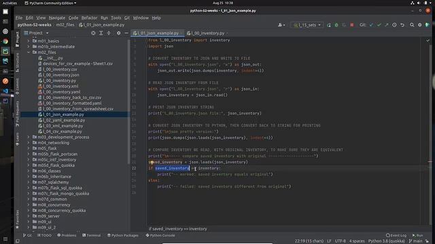Open Git Show History clock icon

pyautogui.click(x=394, y=25)
